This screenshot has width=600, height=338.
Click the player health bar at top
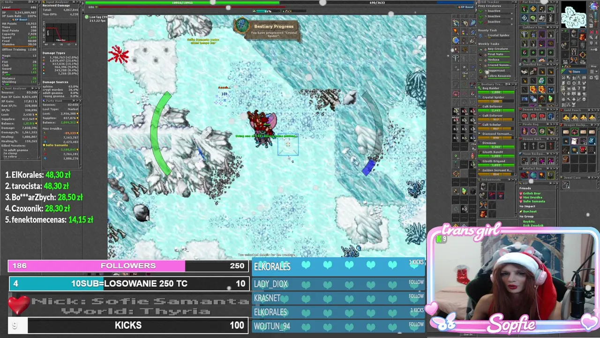pos(183,2)
